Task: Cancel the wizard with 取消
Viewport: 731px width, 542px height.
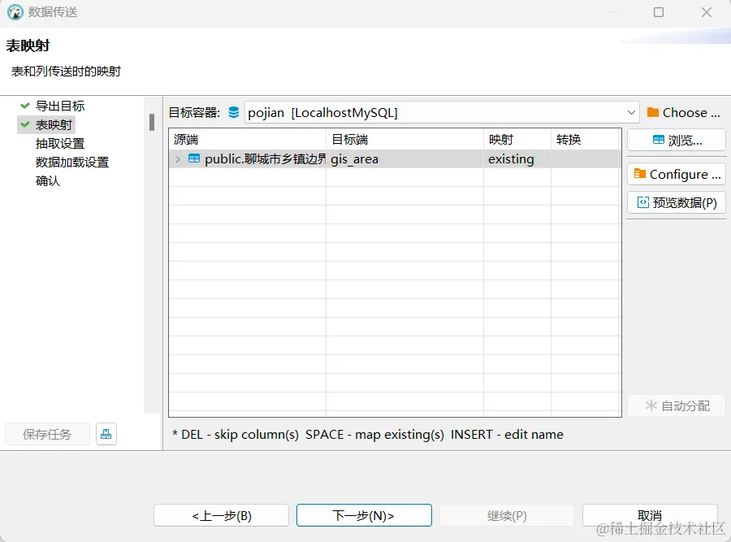Action: [x=650, y=515]
